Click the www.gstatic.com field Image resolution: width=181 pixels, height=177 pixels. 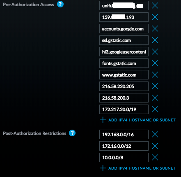[124, 75]
